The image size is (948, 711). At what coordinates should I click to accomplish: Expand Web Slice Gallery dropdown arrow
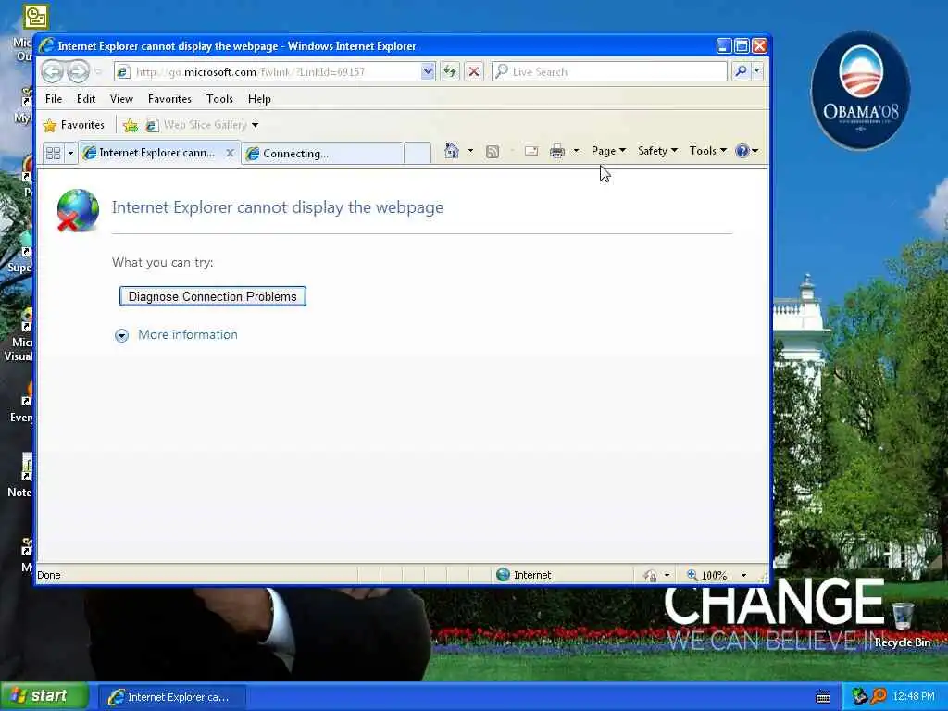(256, 125)
